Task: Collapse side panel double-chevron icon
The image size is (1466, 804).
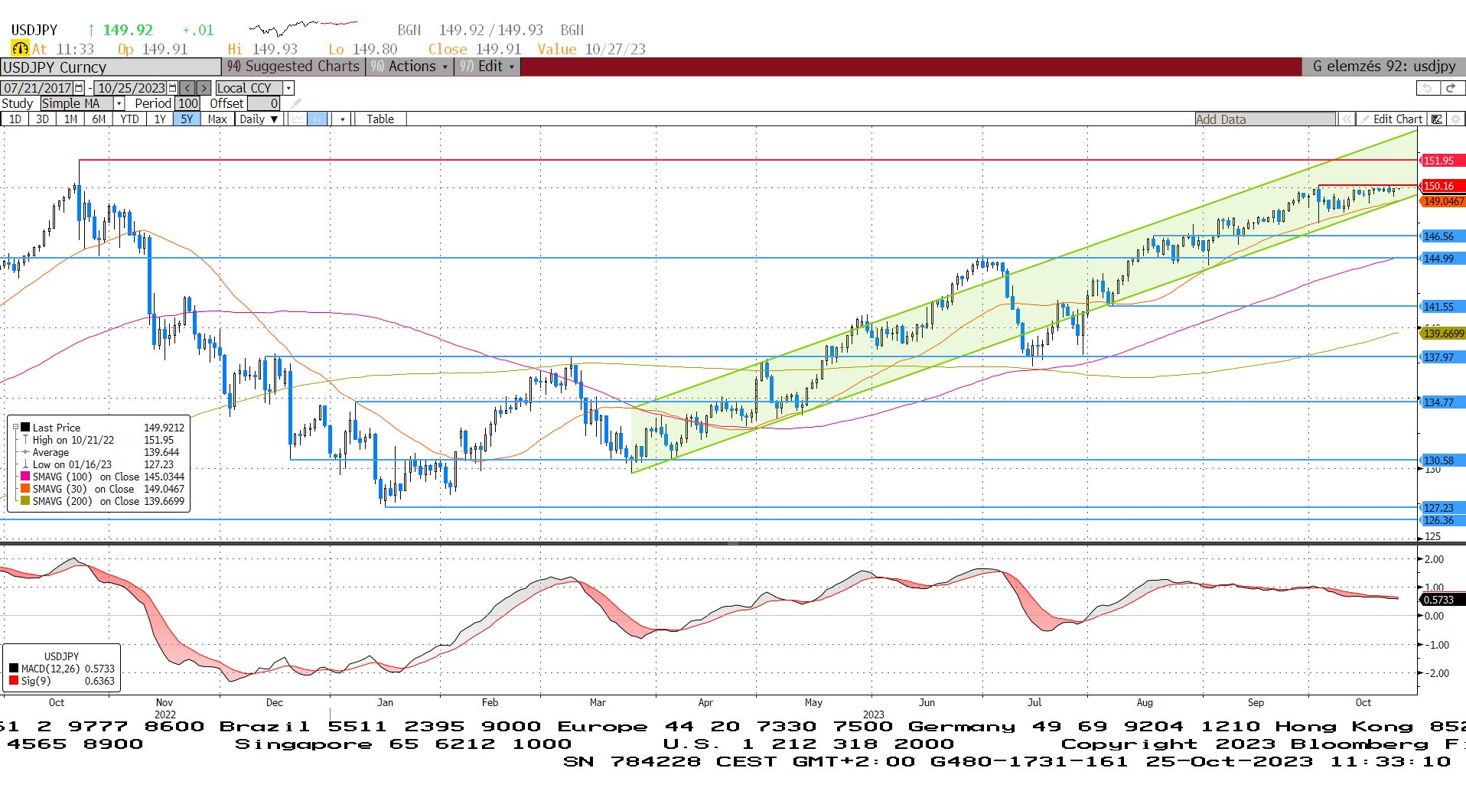Action: (1346, 119)
